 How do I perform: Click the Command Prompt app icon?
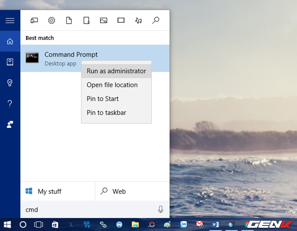point(32,58)
